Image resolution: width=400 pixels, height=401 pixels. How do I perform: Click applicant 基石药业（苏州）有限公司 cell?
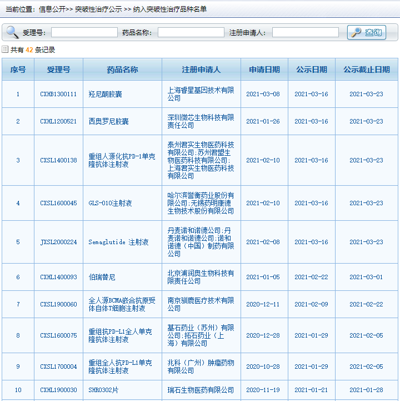click(x=201, y=335)
